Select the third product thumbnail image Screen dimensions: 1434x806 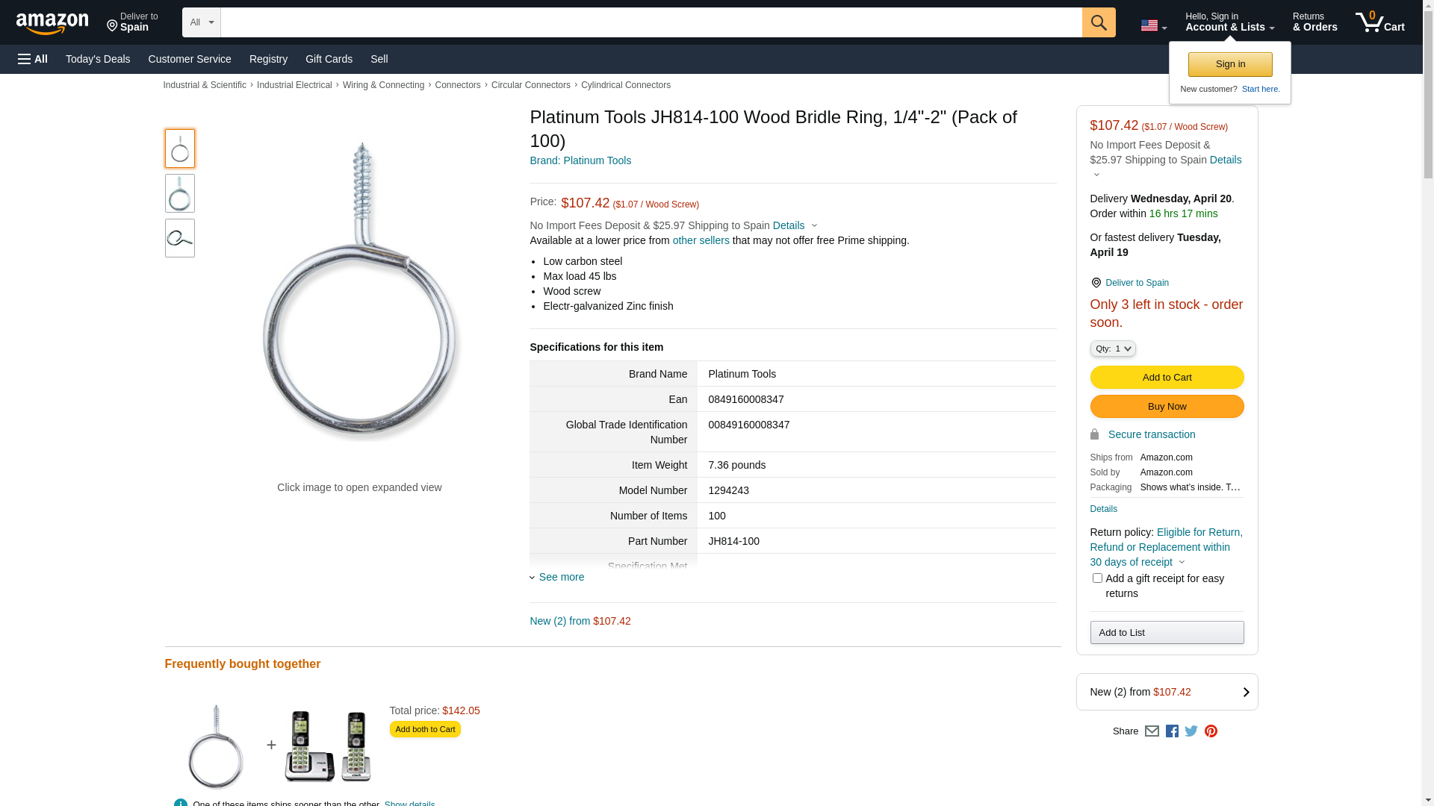(x=179, y=238)
